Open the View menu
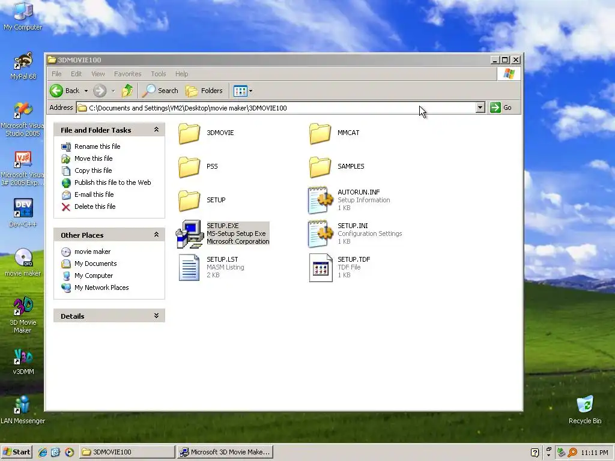This screenshot has width=615, height=461. pos(98,74)
